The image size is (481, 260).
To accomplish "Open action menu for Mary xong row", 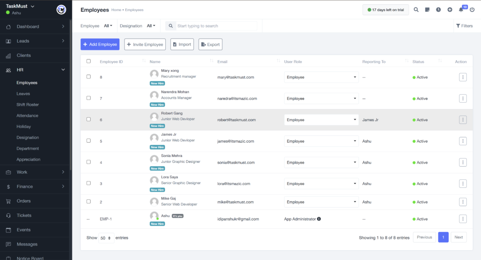I will pos(463,77).
